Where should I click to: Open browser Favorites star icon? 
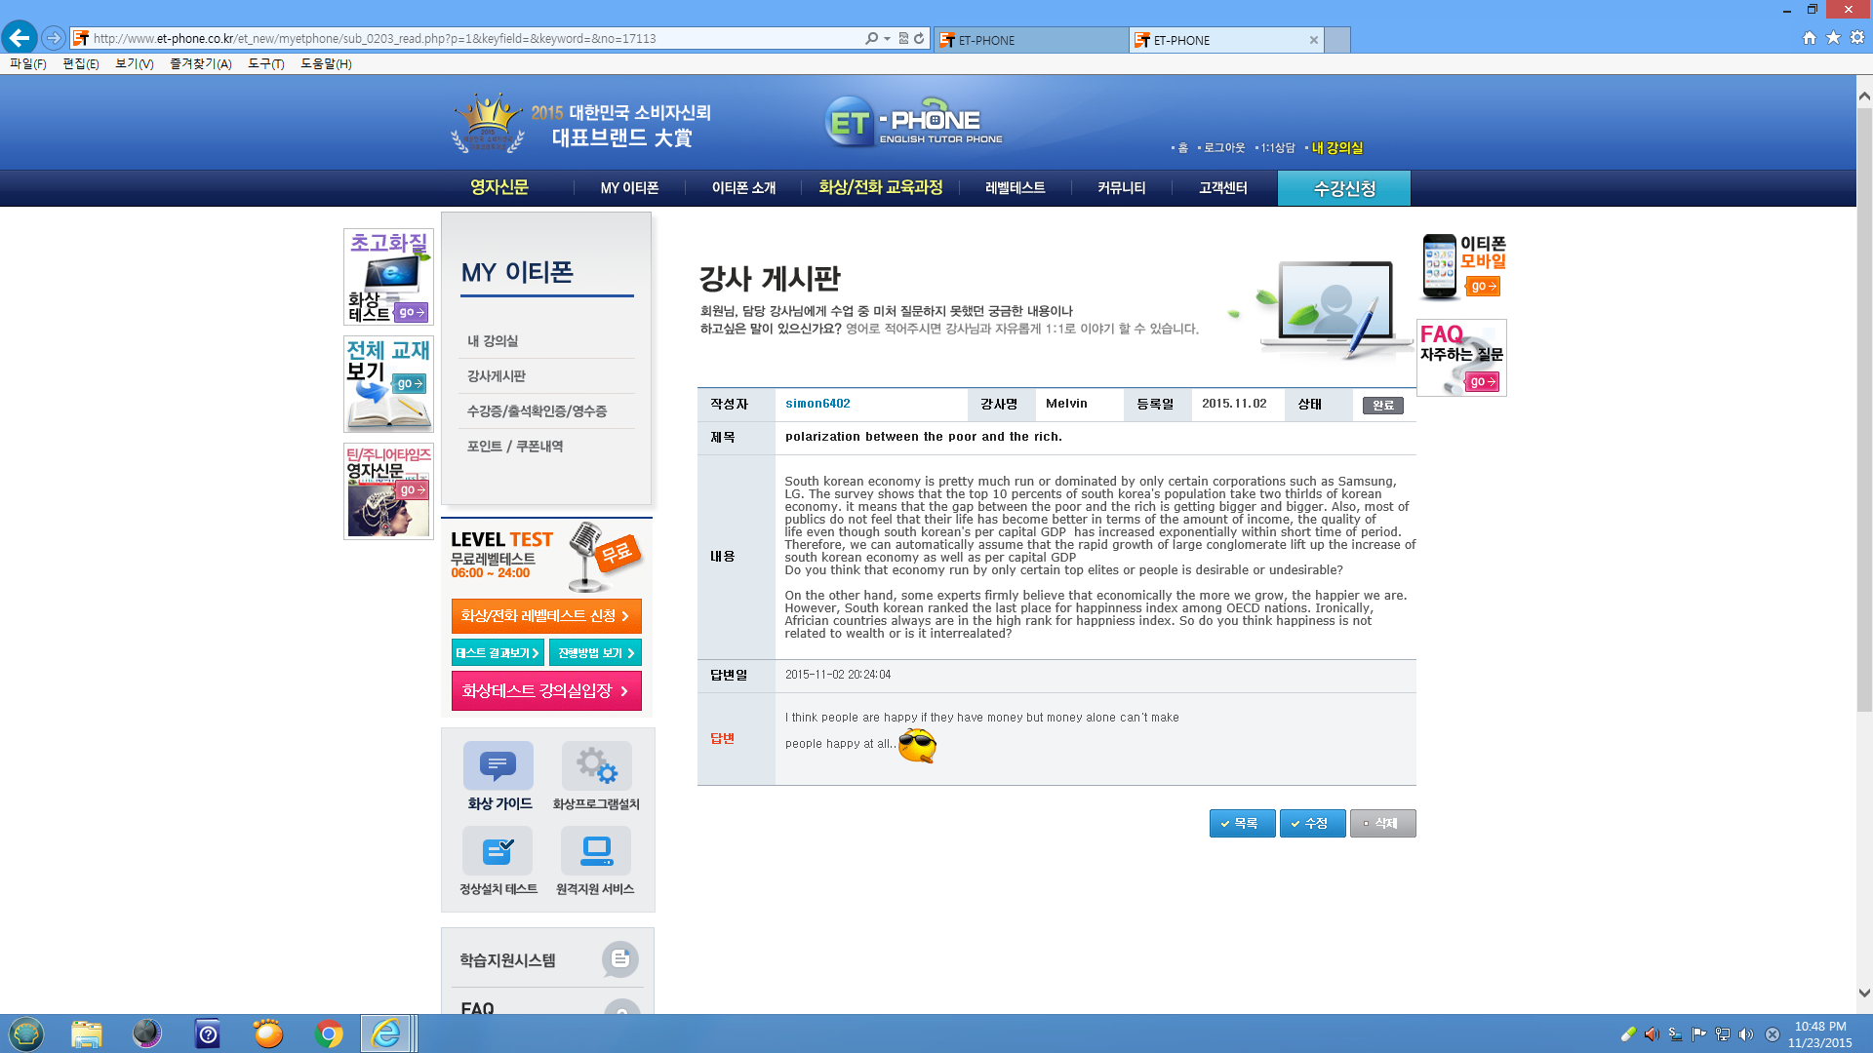(x=1833, y=38)
